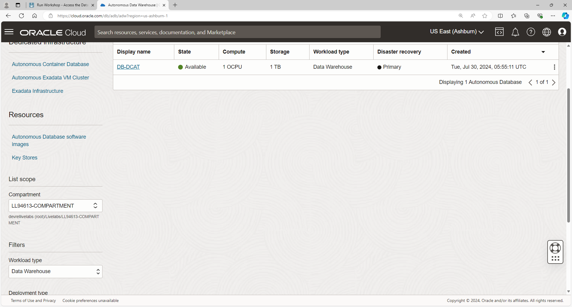Open the browser profile icon

click(x=6, y=5)
